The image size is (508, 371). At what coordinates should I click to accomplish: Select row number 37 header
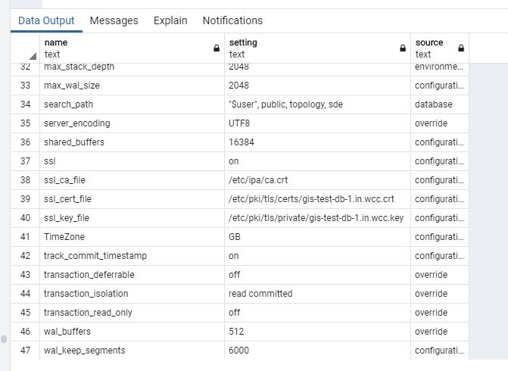click(x=26, y=161)
